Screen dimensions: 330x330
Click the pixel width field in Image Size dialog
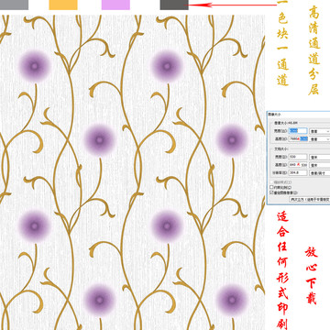tap(298, 131)
